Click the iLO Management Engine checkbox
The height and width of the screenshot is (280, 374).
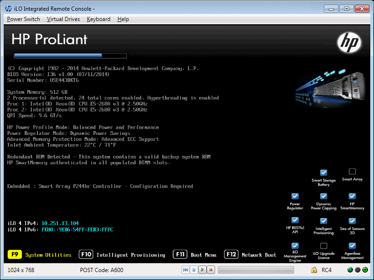coord(295,245)
